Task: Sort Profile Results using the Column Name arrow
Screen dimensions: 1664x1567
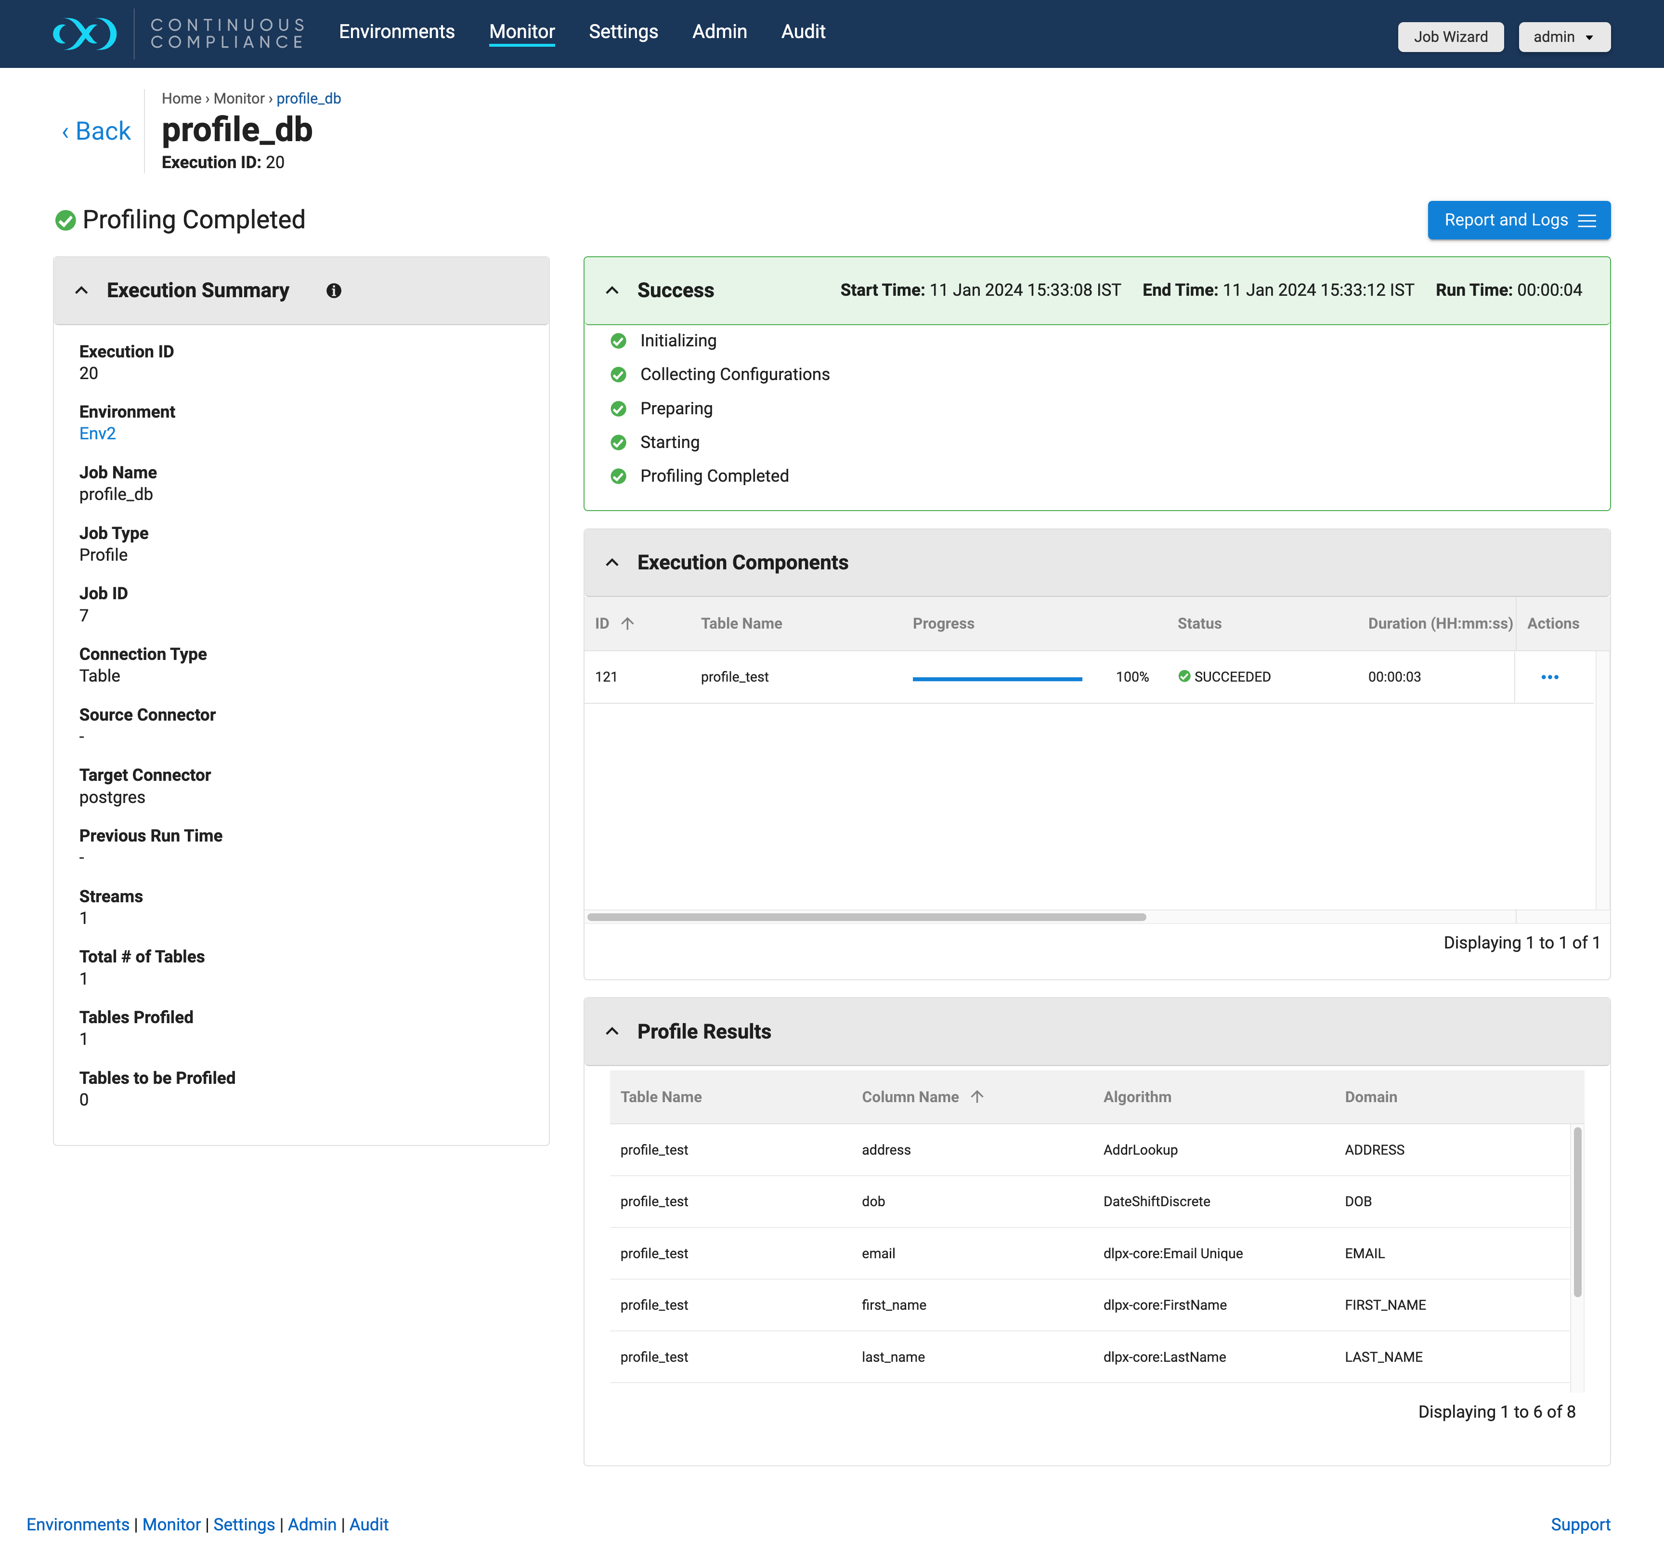Action: coord(977,1096)
